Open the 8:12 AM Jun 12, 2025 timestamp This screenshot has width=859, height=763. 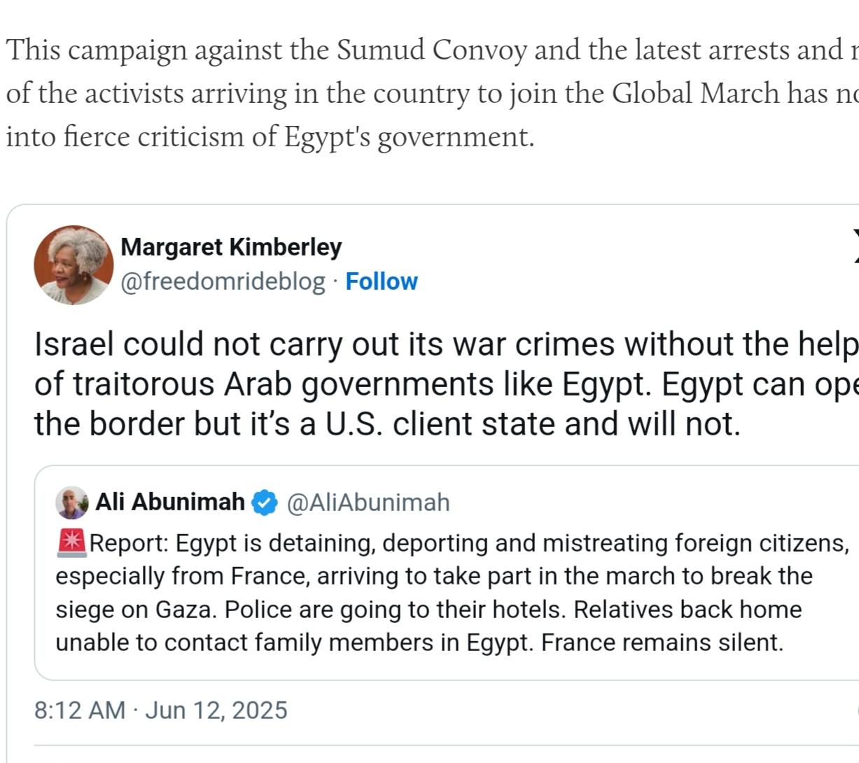coord(161,710)
